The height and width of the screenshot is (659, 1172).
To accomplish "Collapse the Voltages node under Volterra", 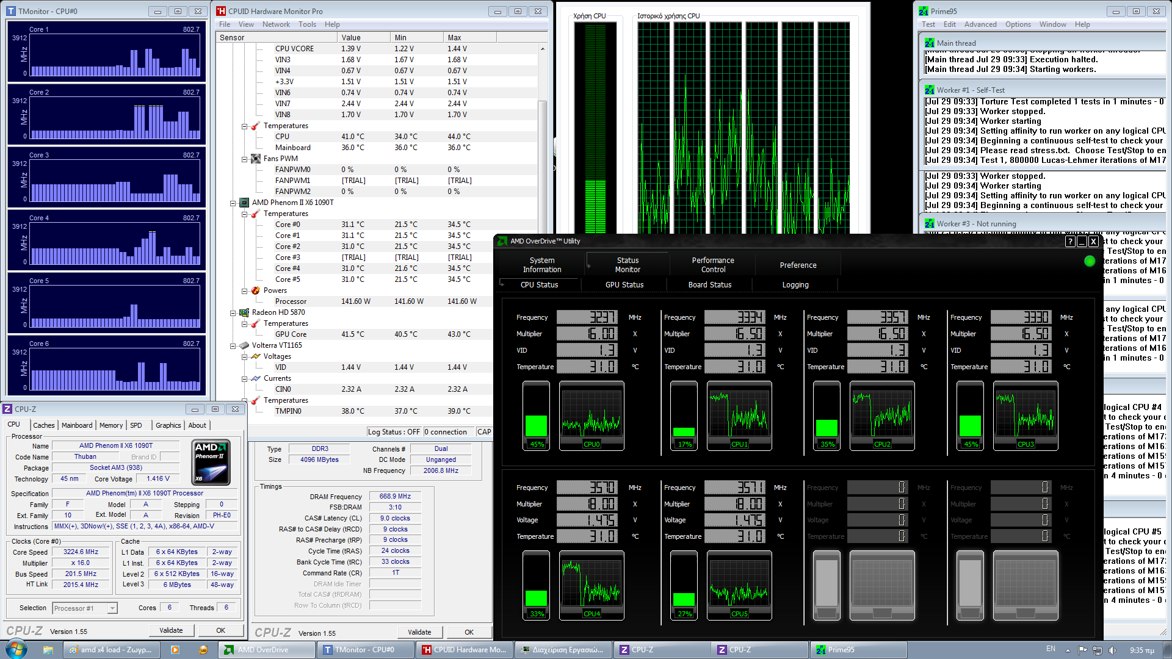I will pos(244,356).
